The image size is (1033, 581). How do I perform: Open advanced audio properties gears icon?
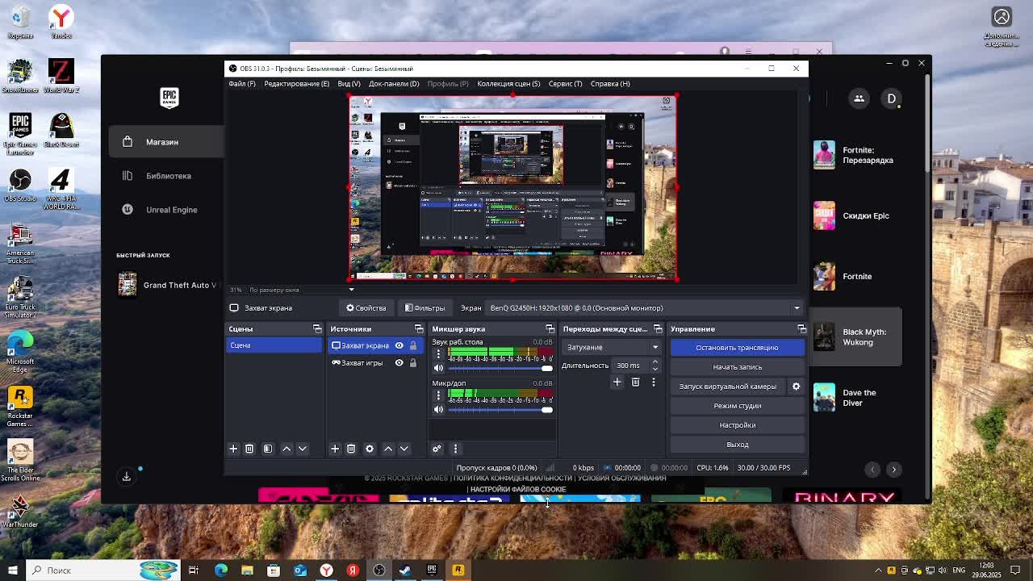(437, 449)
